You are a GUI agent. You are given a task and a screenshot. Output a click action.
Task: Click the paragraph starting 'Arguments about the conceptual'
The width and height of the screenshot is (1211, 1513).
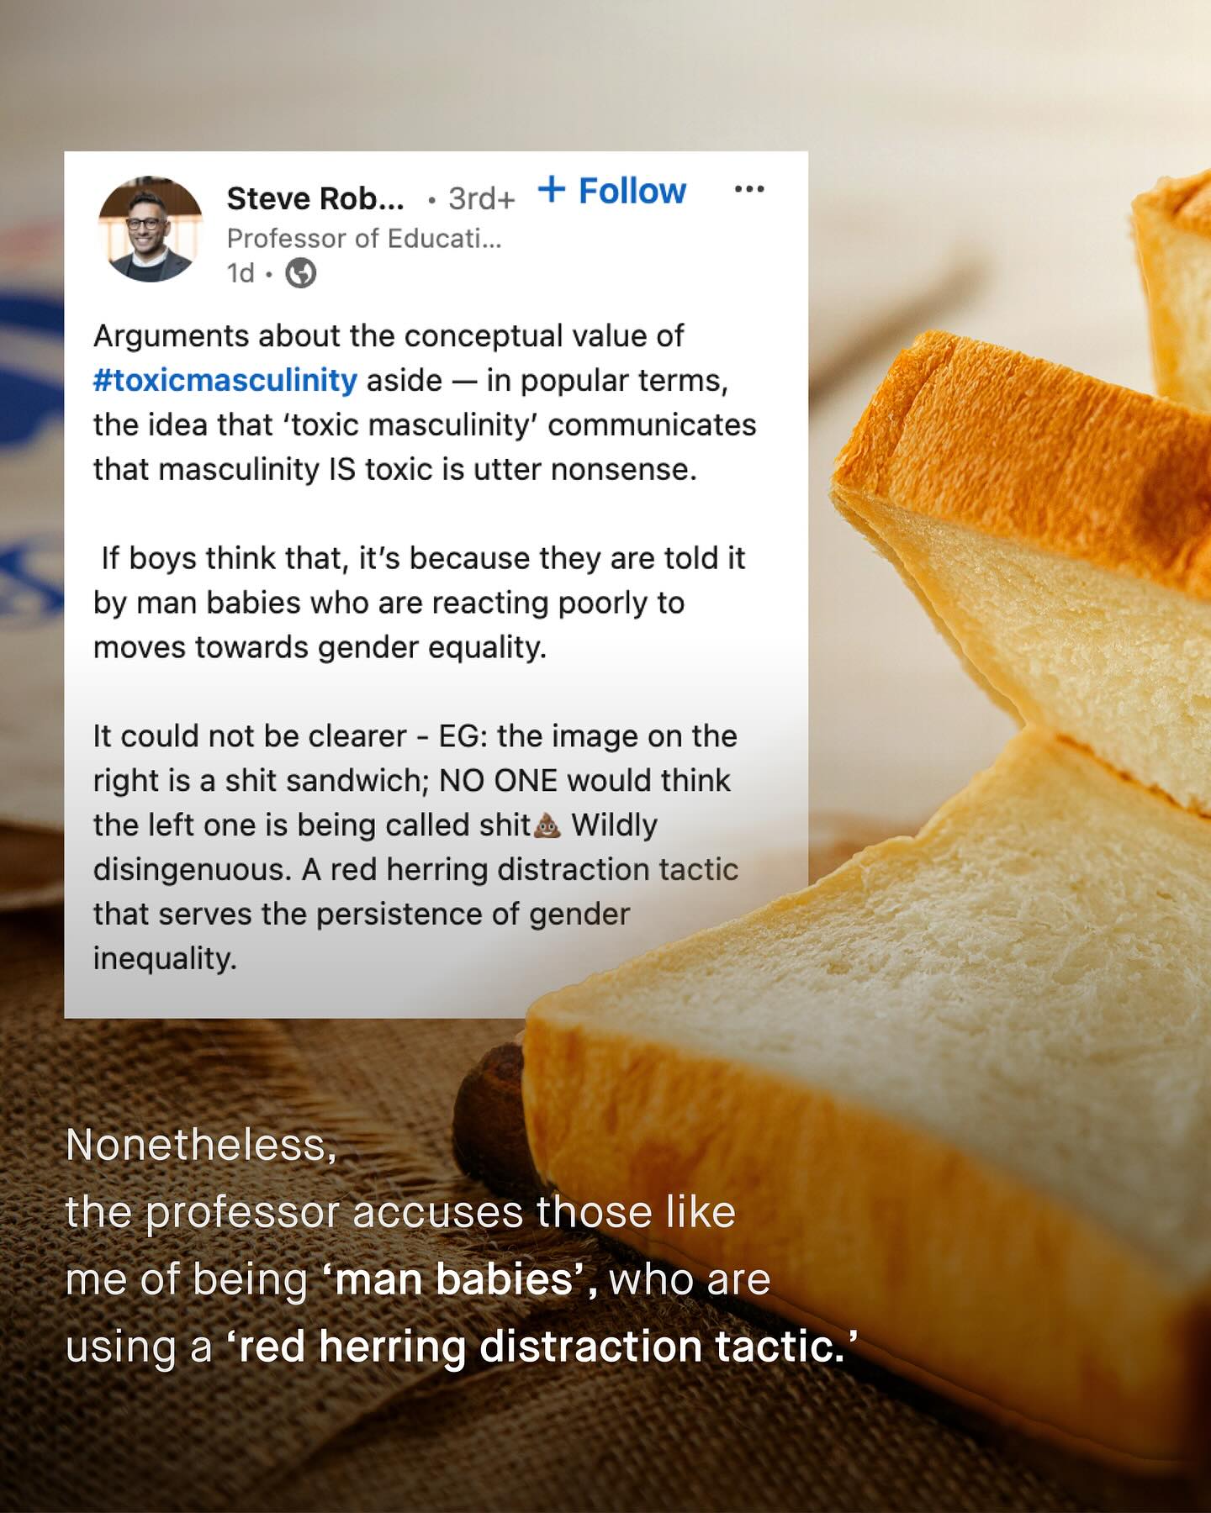click(424, 403)
